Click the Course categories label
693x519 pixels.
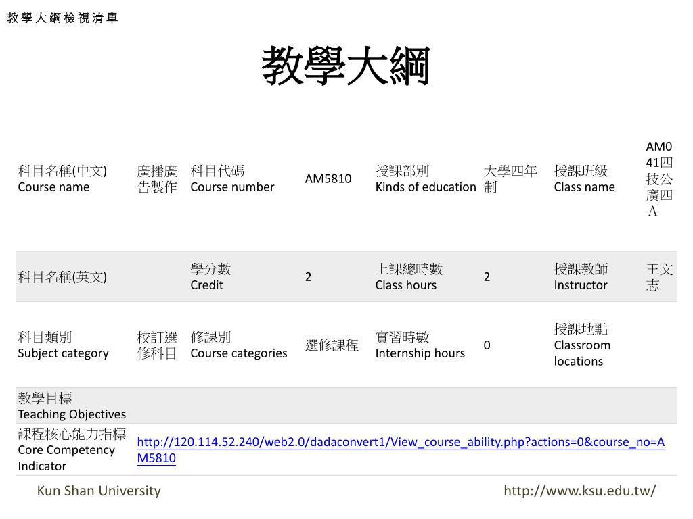pyautogui.click(x=239, y=345)
